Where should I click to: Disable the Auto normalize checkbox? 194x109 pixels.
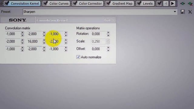[x=78, y=57]
